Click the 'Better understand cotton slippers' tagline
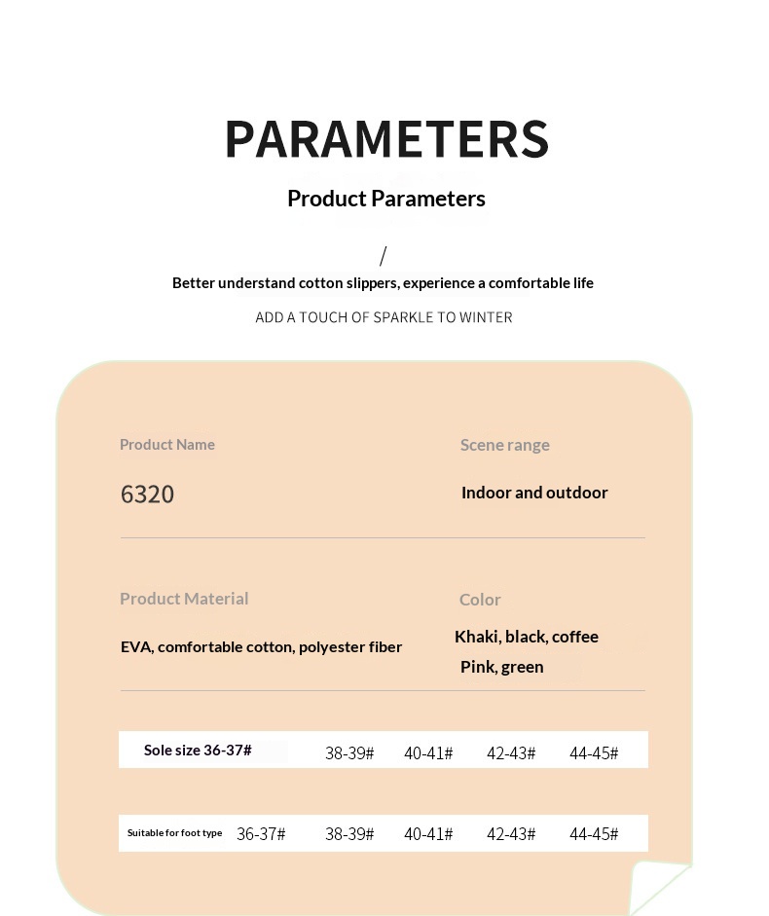Viewport: 769px width, 916px height. [x=383, y=283]
